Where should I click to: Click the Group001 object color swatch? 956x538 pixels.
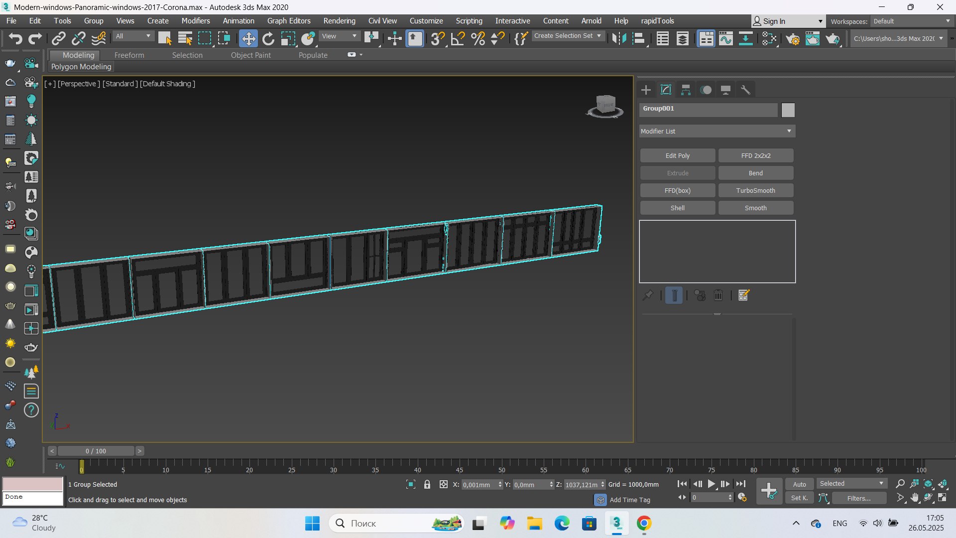[x=788, y=110]
